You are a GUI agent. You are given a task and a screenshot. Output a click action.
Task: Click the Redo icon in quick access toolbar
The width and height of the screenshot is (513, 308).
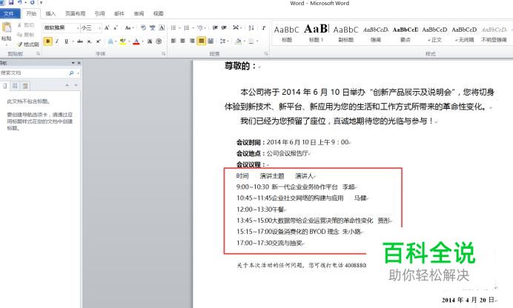coord(33,2)
